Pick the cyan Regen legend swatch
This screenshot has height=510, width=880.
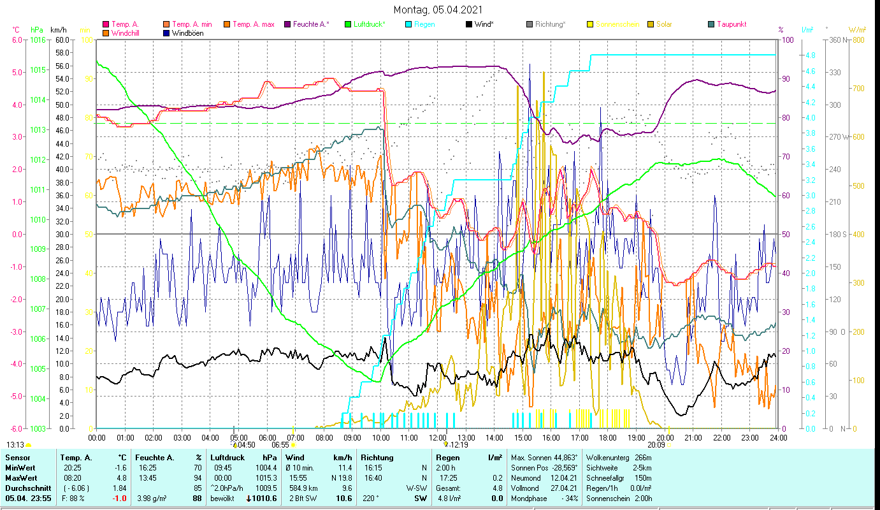click(408, 25)
